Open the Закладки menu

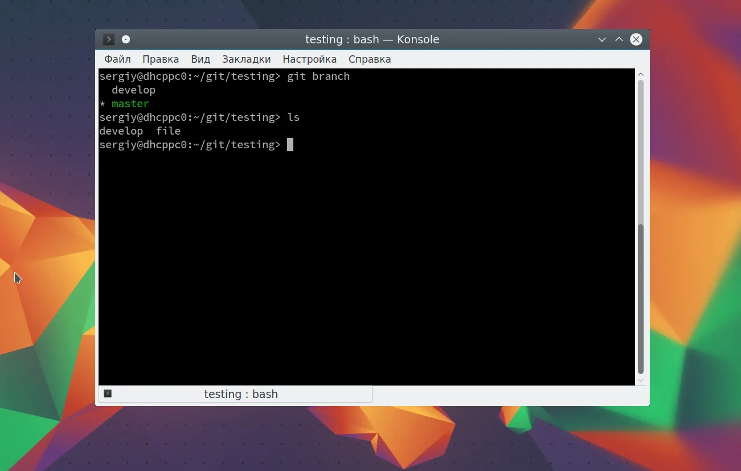pyautogui.click(x=247, y=59)
